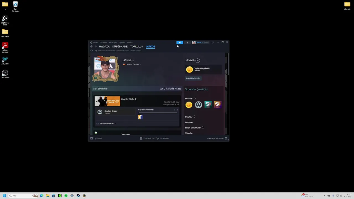
Task: Open Arkadaşlar ve Sohbet text
Action: pos(215,138)
